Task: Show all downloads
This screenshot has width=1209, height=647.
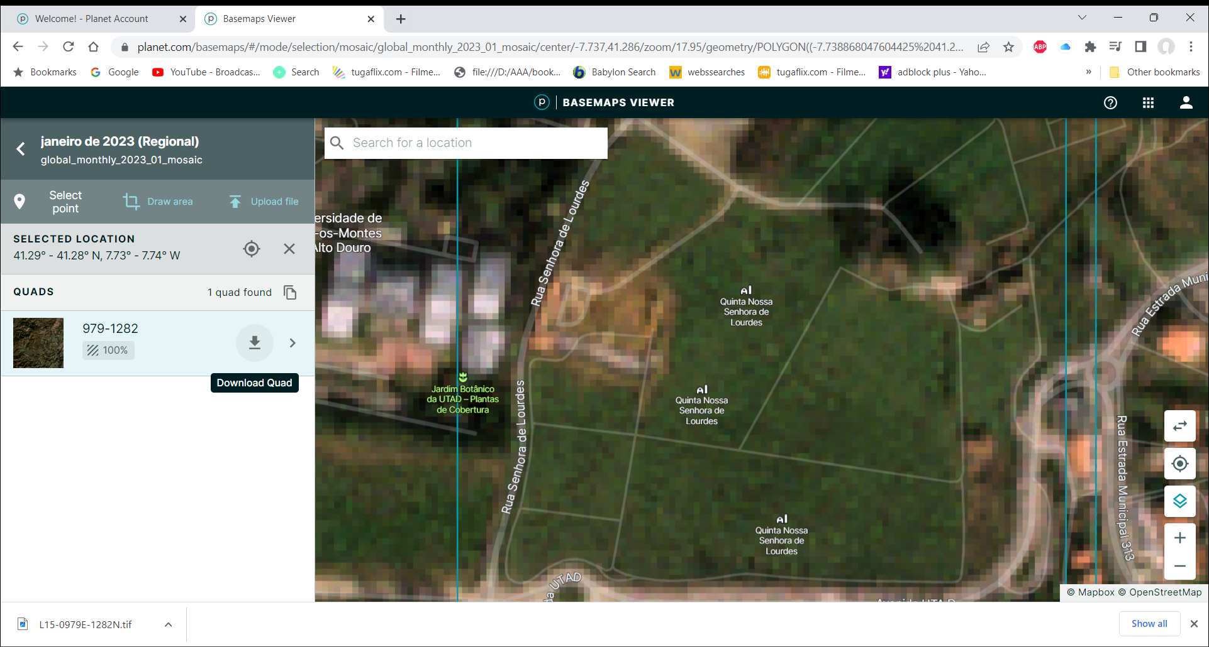Action: tap(1149, 624)
